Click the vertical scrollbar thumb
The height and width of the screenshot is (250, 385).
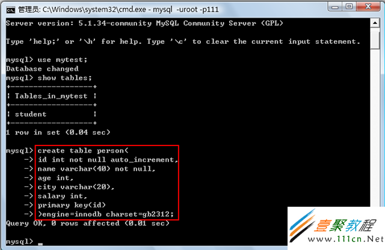375,38
